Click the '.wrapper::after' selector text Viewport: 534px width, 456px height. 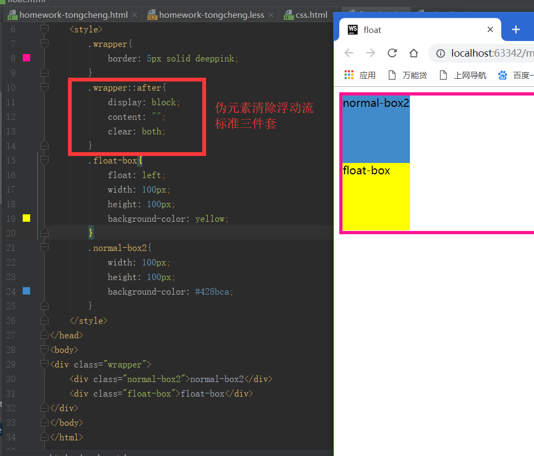125,88
